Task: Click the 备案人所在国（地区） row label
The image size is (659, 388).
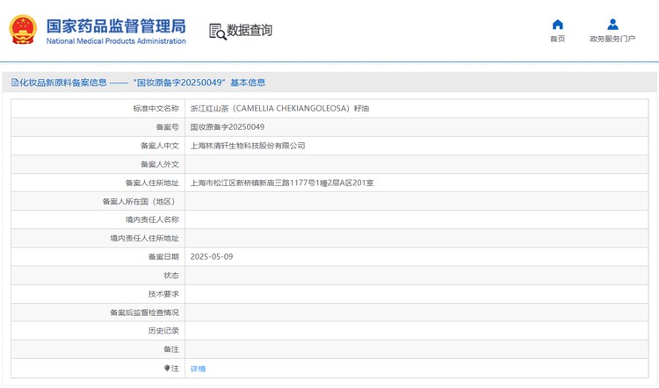Action: tap(141, 201)
